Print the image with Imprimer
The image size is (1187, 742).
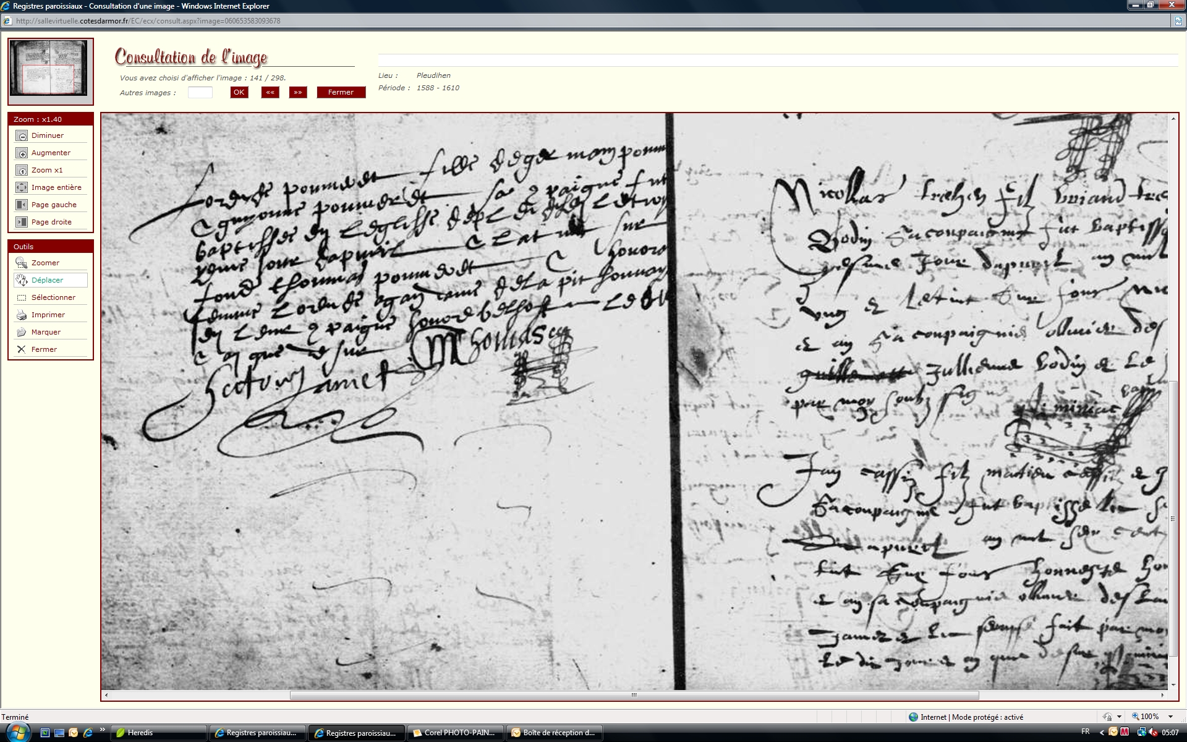tap(48, 315)
